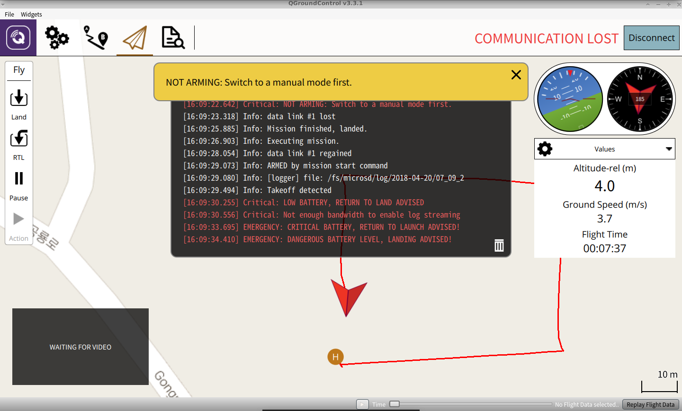Click the Land tool icon

19,98
